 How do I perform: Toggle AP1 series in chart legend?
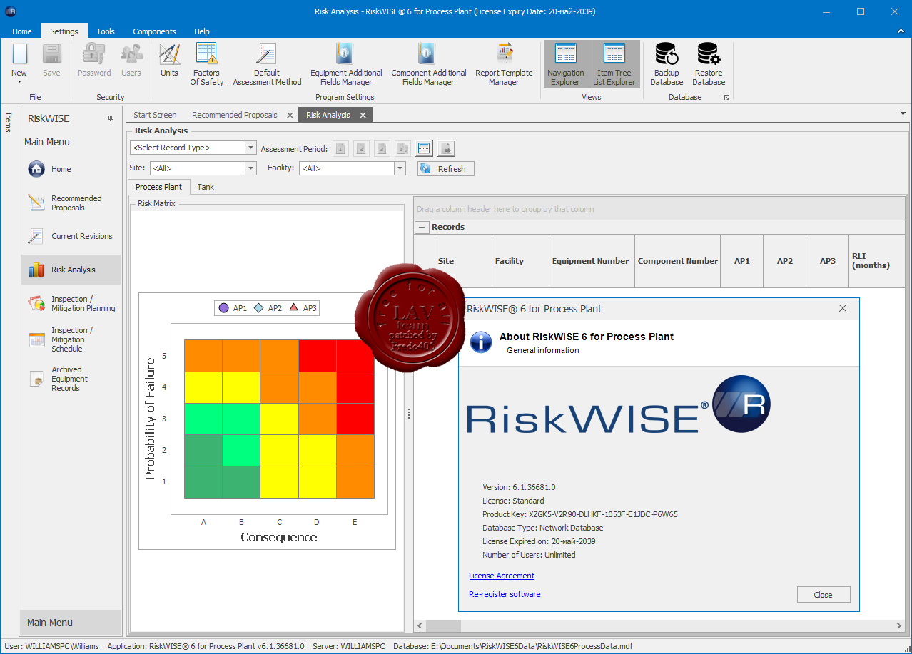[233, 308]
